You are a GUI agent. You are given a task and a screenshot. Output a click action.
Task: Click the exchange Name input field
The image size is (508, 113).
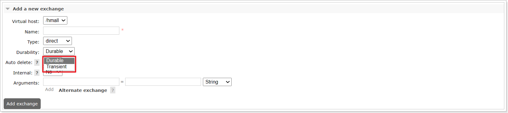pos(81,31)
